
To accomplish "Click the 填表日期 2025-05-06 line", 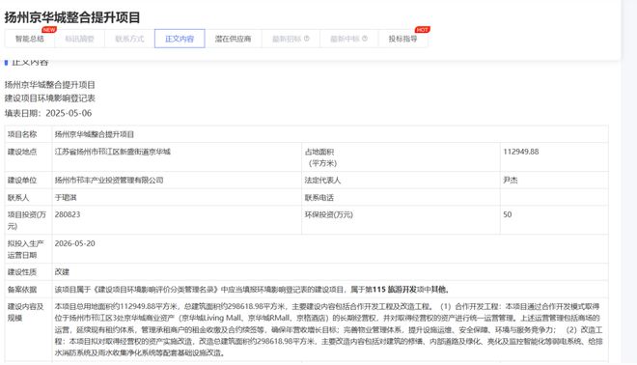I will [x=48, y=113].
